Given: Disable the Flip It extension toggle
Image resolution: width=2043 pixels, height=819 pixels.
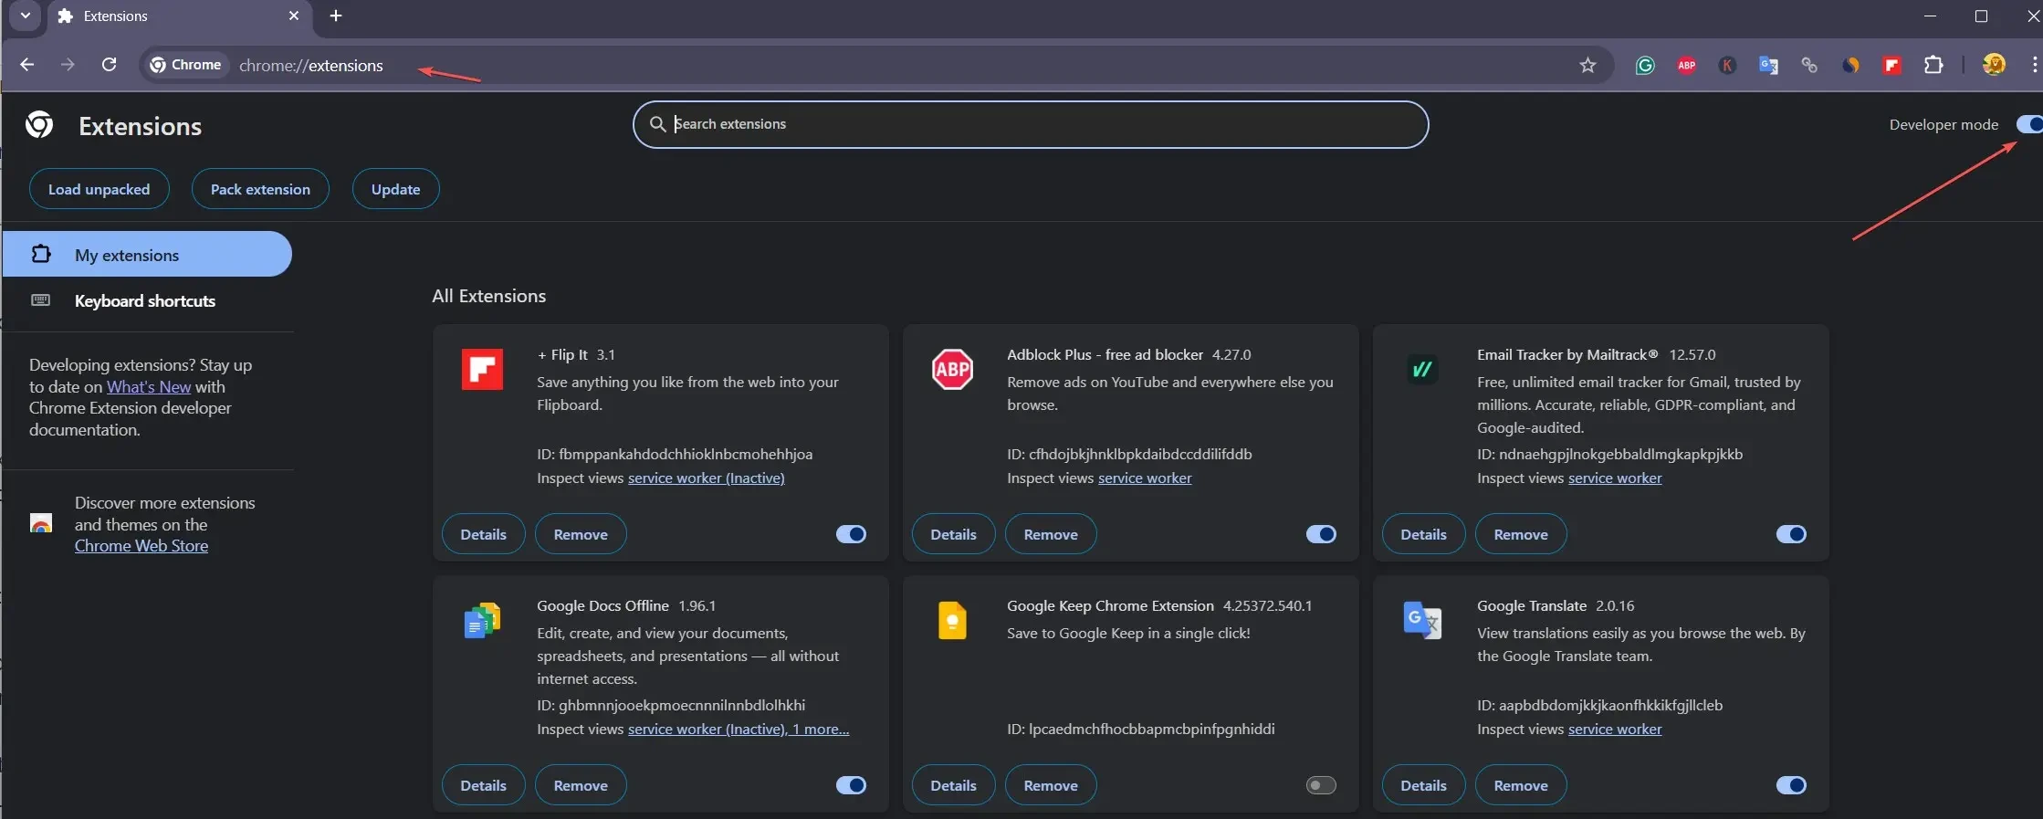Looking at the screenshot, I should (x=851, y=534).
